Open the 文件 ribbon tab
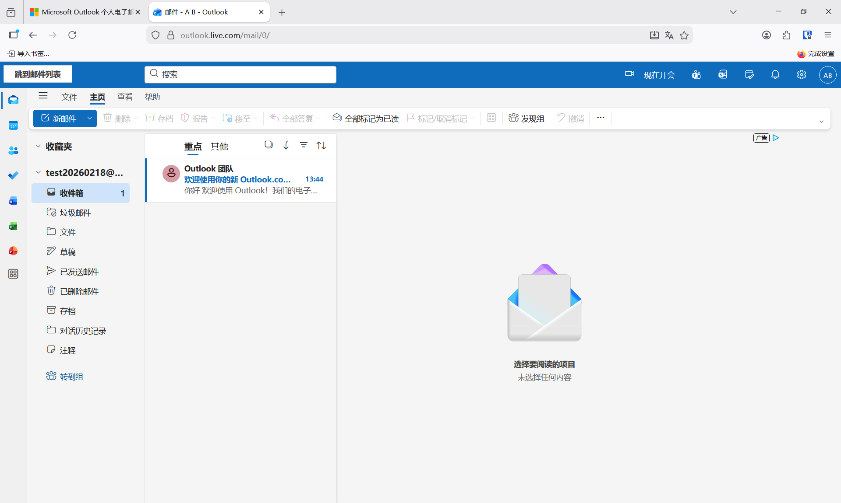Image resolution: width=841 pixels, height=503 pixels. pyautogui.click(x=69, y=97)
